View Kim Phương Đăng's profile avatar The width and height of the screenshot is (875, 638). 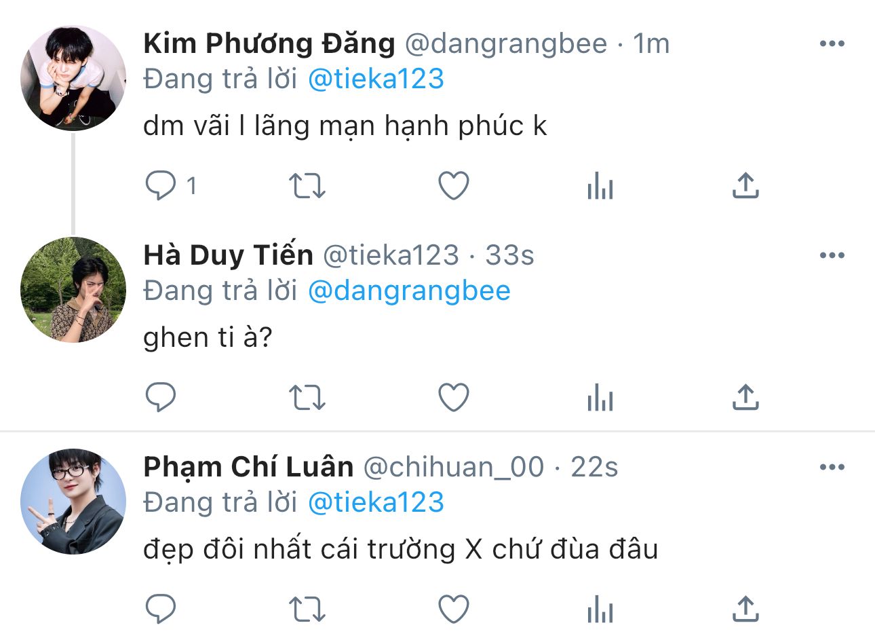(x=73, y=78)
